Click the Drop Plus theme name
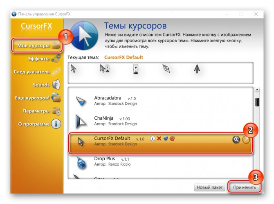This screenshot has height=204, width=274. click(x=105, y=159)
